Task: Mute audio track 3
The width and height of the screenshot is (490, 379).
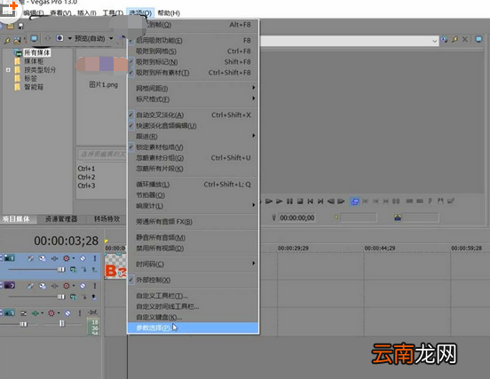Action: (67, 312)
